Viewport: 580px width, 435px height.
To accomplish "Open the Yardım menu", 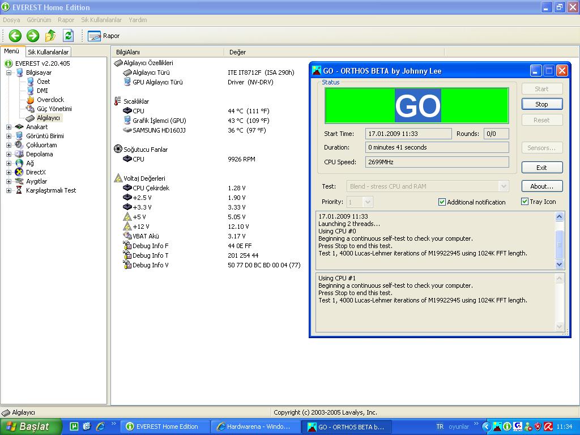I will point(138,20).
